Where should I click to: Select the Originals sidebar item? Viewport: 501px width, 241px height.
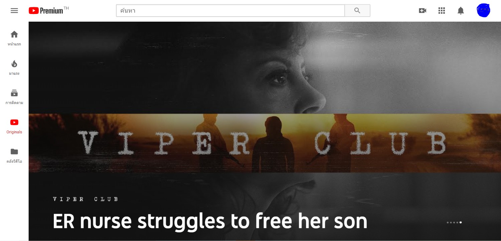[14, 126]
